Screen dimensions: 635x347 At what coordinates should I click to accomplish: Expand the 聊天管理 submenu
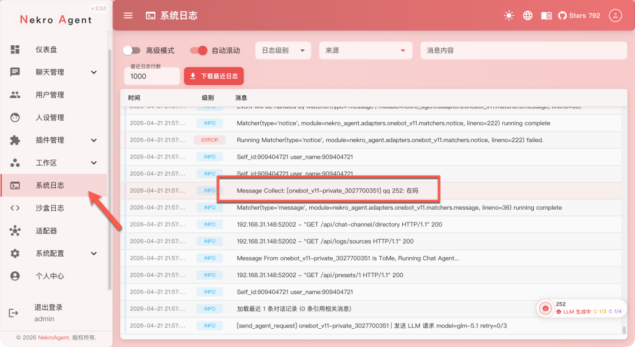tap(93, 72)
